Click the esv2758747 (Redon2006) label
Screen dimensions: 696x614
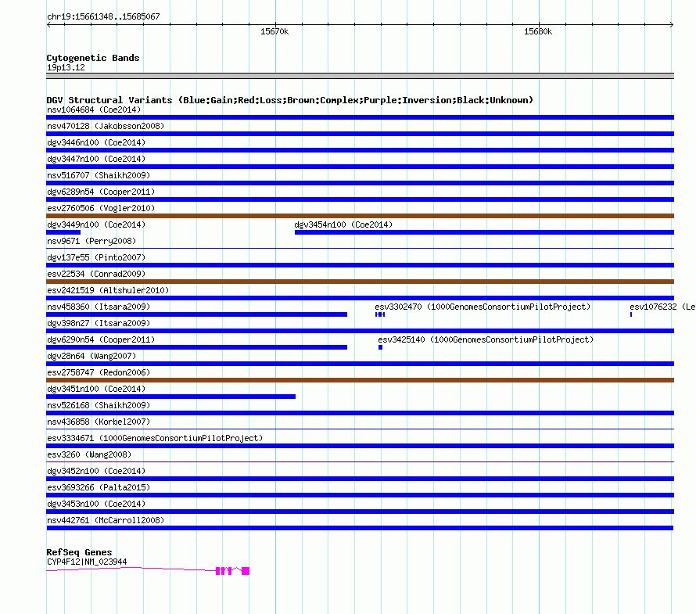pyautogui.click(x=99, y=372)
